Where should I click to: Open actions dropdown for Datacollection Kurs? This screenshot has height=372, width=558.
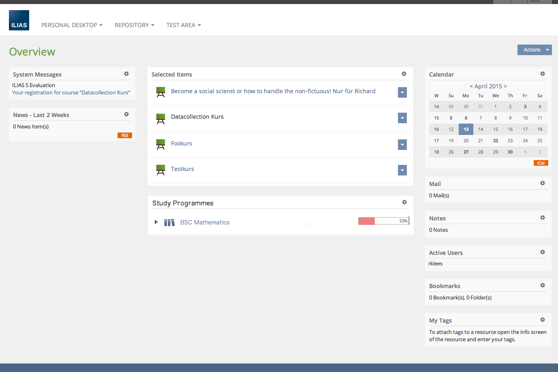(402, 118)
